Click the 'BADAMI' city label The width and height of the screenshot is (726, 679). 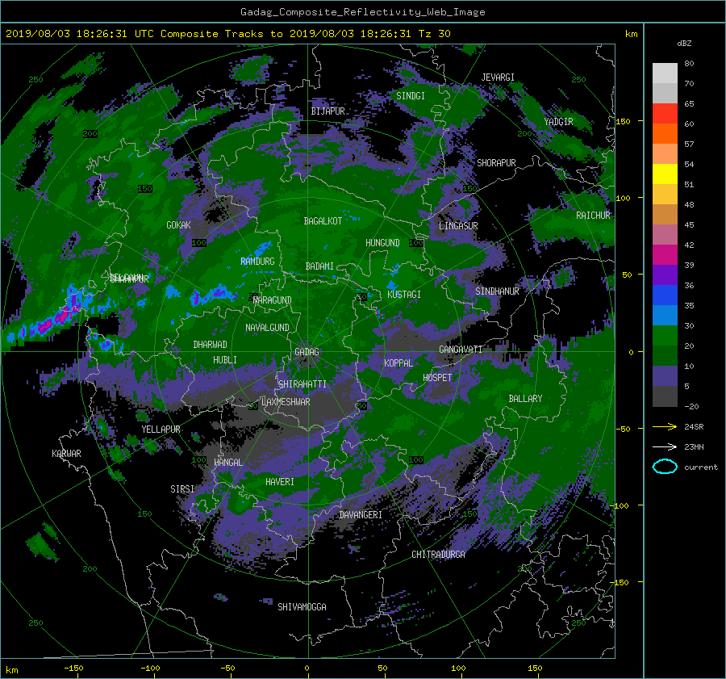click(x=319, y=266)
